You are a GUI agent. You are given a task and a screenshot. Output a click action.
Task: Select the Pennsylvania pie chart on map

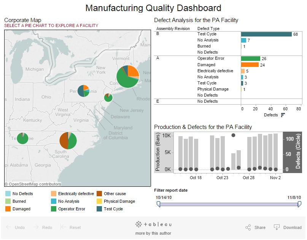tap(83, 91)
